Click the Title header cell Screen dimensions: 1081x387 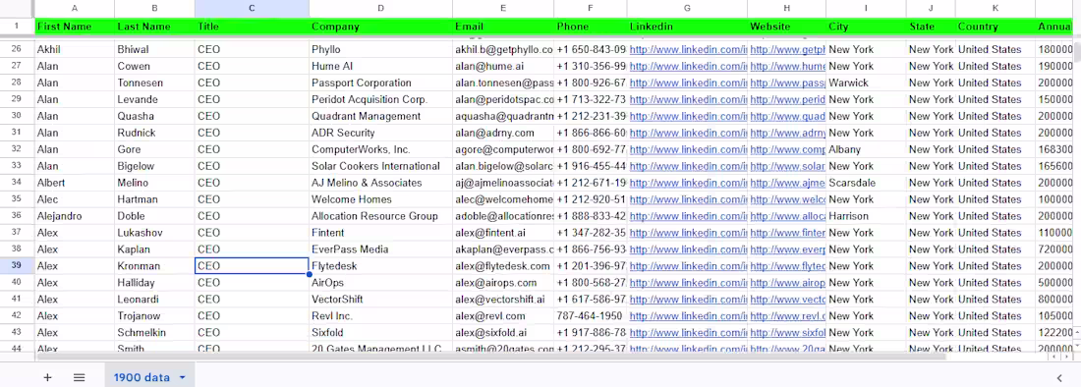point(252,27)
